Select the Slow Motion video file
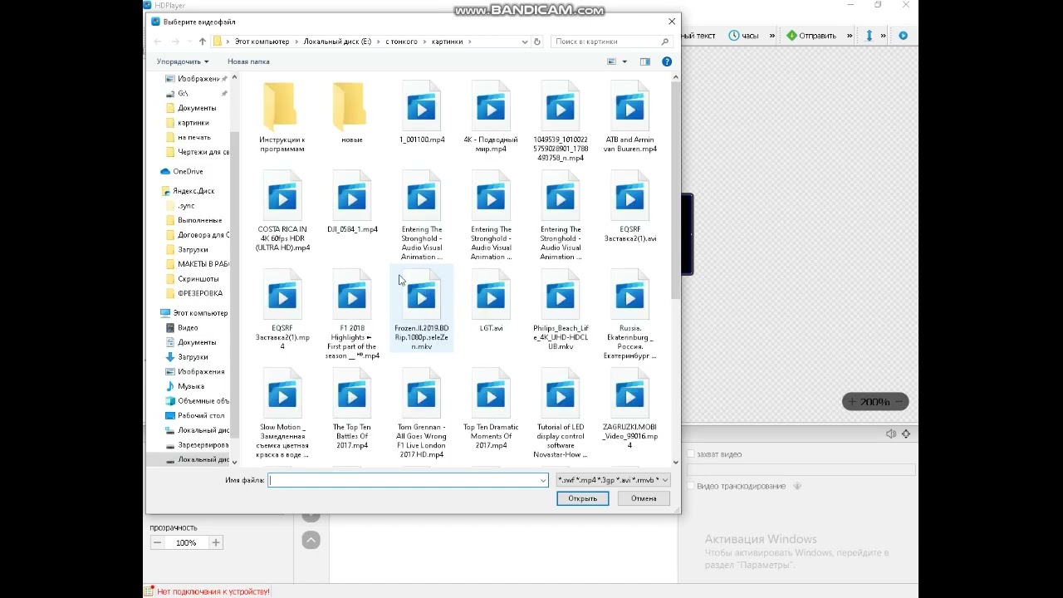Viewport: 1063px width, 598px height. [x=282, y=414]
